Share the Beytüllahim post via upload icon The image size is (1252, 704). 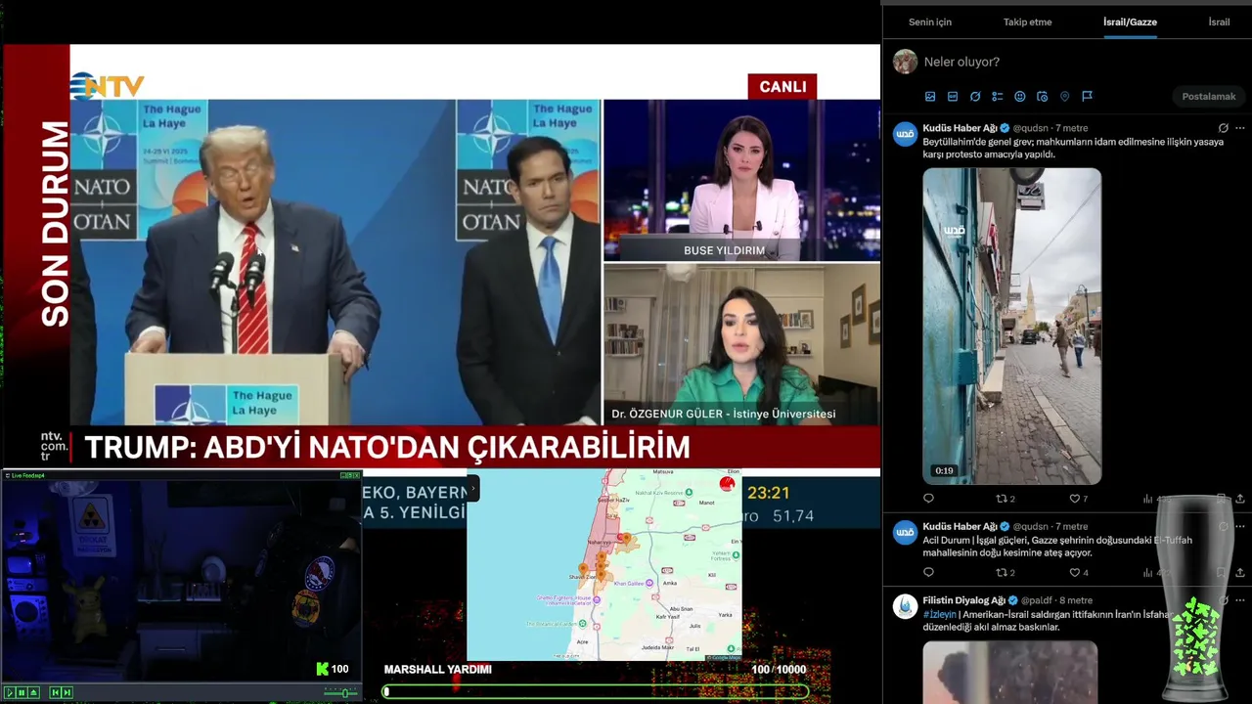[x=1240, y=499]
